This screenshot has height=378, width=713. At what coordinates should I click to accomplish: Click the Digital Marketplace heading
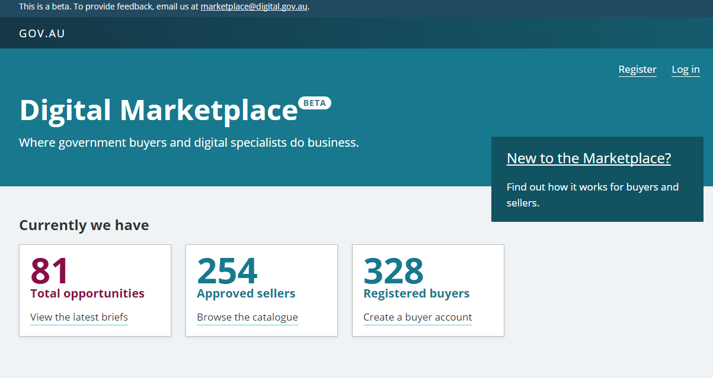(158, 111)
